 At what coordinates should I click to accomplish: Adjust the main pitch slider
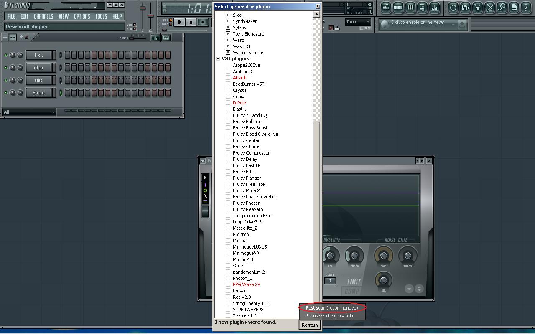[x=150, y=16]
